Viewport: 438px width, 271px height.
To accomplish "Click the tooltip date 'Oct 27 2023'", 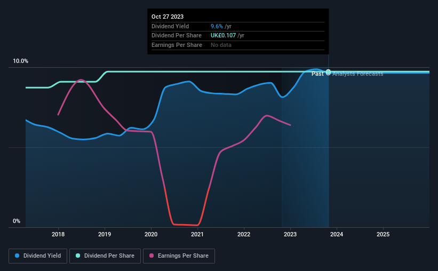I will (x=168, y=17).
